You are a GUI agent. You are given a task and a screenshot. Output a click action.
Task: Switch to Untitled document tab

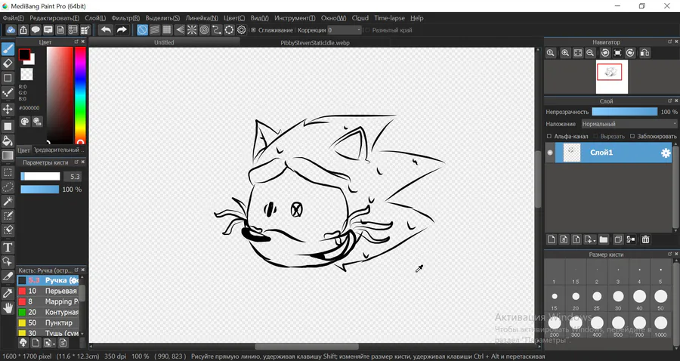point(164,42)
